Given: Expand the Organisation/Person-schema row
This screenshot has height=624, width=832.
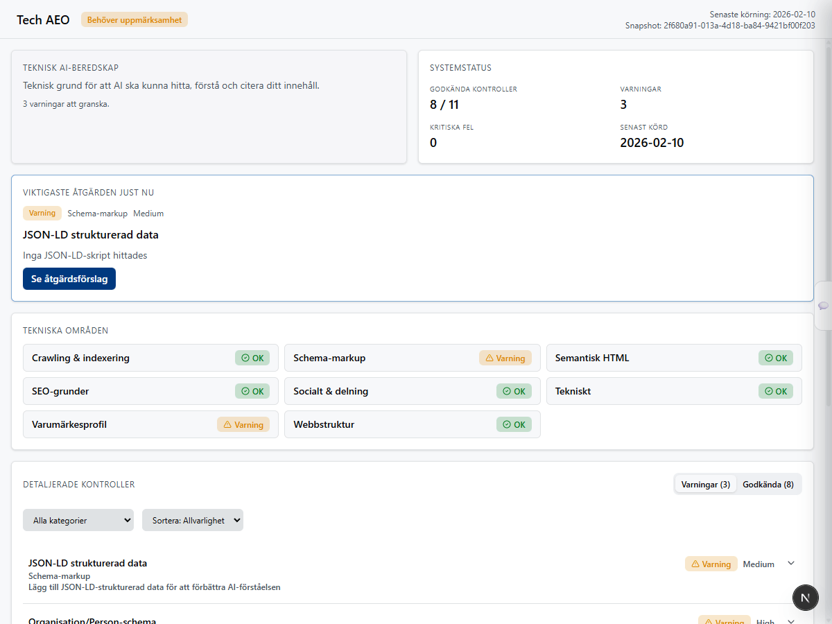Looking at the screenshot, I should point(790,621).
